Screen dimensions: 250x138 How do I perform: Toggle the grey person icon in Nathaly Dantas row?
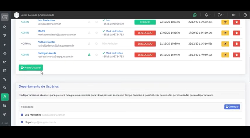coord(89,44)
